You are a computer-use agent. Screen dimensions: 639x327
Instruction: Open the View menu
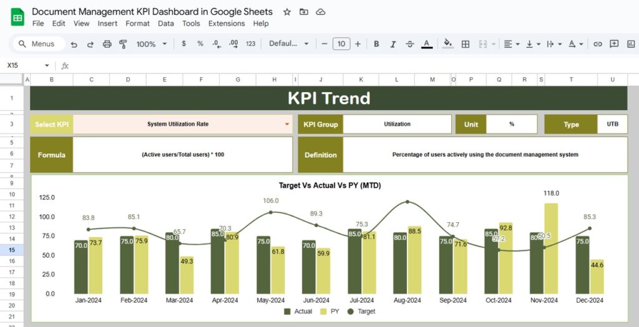(82, 24)
